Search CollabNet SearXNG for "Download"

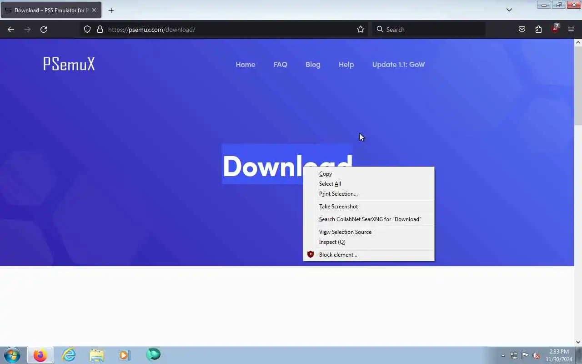tap(369, 219)
